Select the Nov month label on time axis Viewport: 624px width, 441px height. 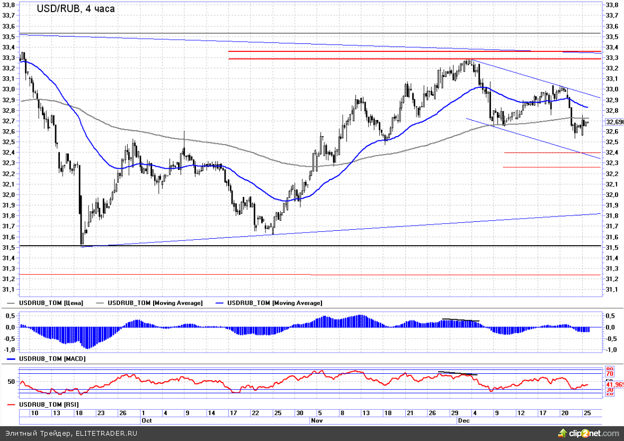pyautogui.click(x=315, y=420)
